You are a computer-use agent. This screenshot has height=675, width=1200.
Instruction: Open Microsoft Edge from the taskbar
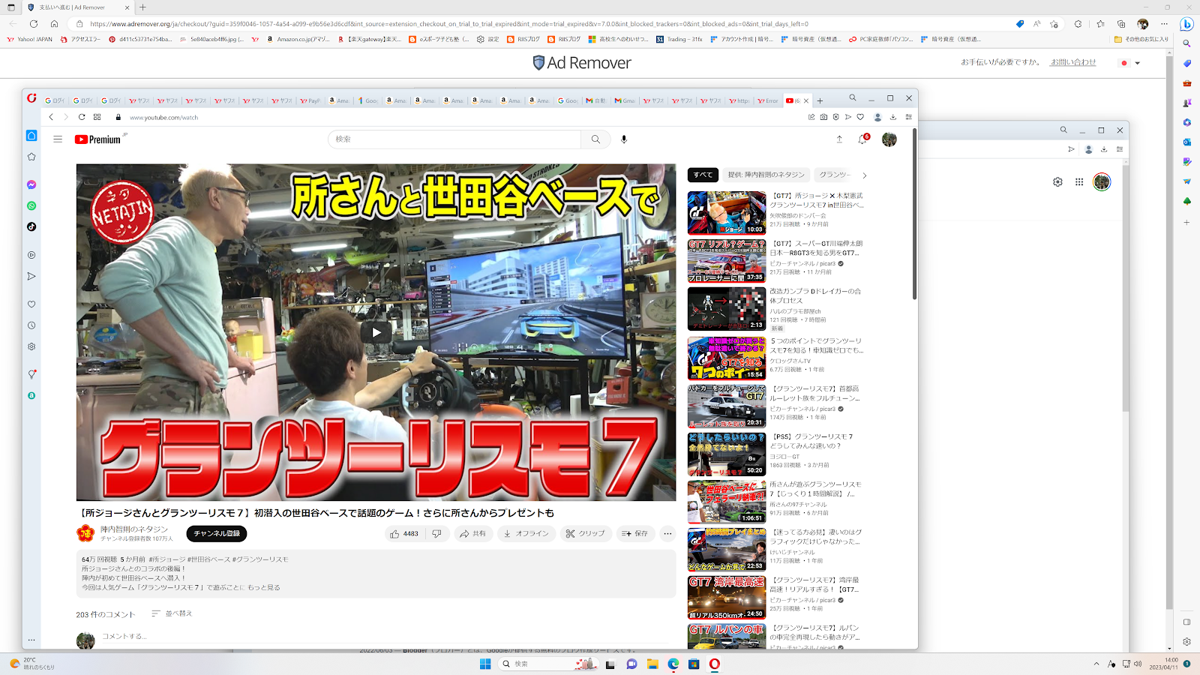click(x=673, y=664)
